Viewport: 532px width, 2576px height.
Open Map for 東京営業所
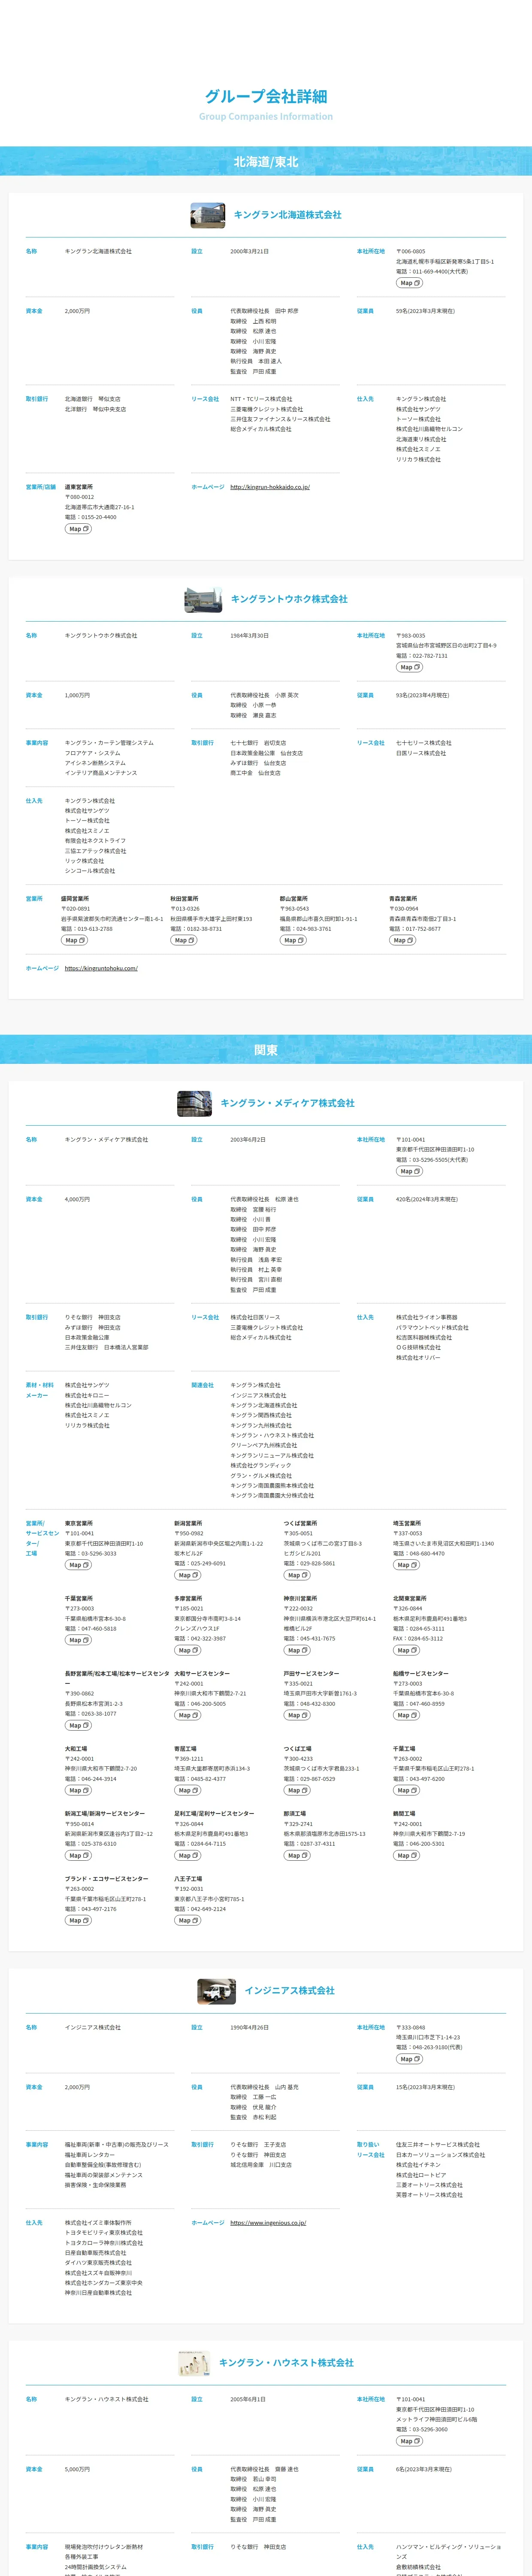pos(78,1565)
